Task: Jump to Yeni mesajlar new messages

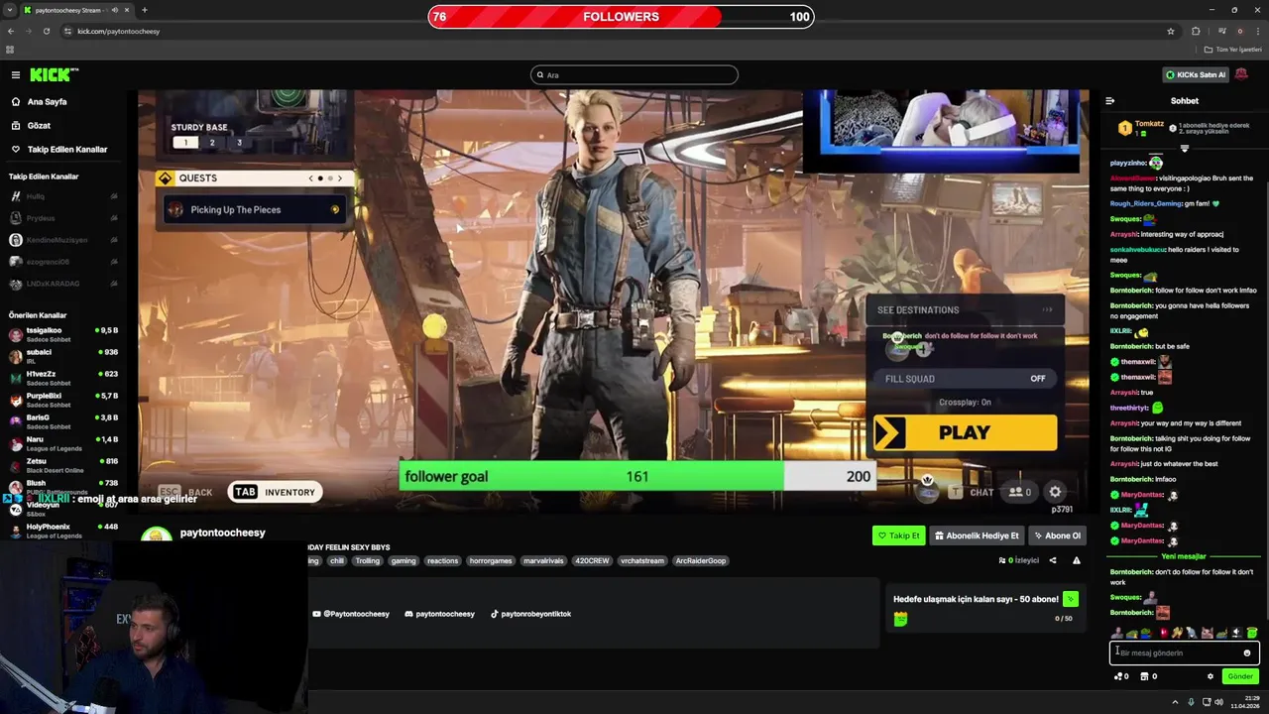Action: [x=1184, y=556]
